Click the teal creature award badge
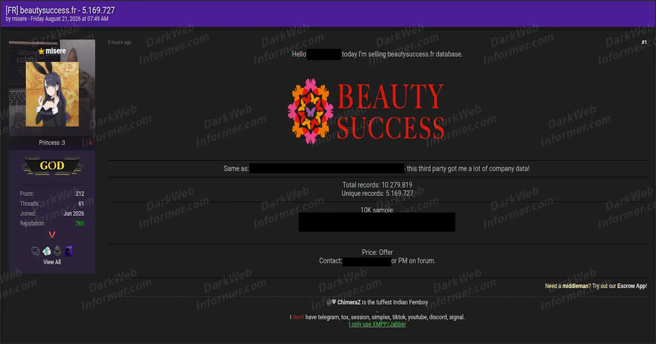Viewport: 656px width, 344px height. click(x=47, y=251)
